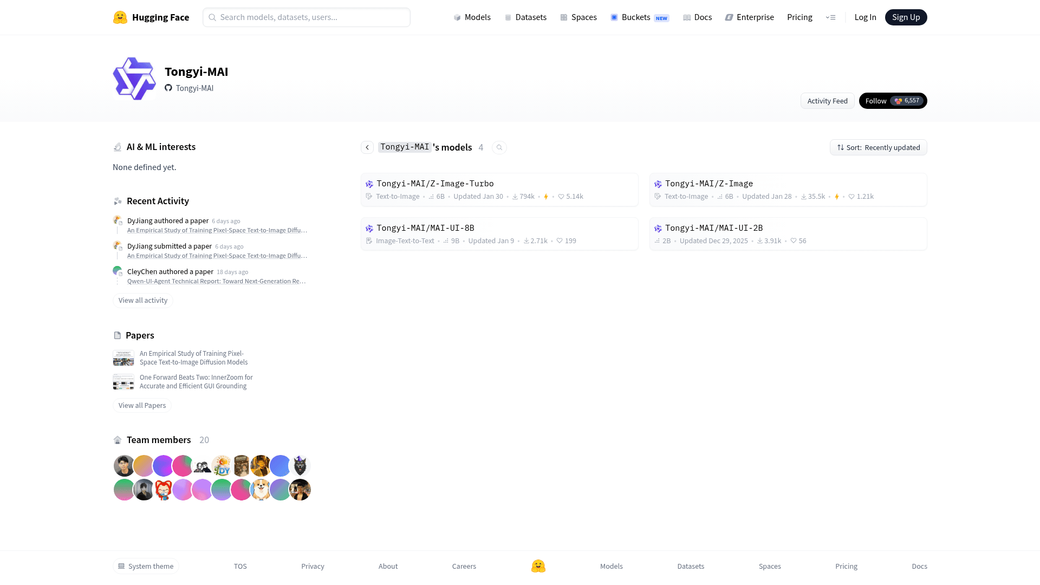Open the Qwen-UI-Agent Technical Report activity link
Image resolution: width=1040 pixels, height=585 pixels.
pyautogui.click(x=217, y=281)
